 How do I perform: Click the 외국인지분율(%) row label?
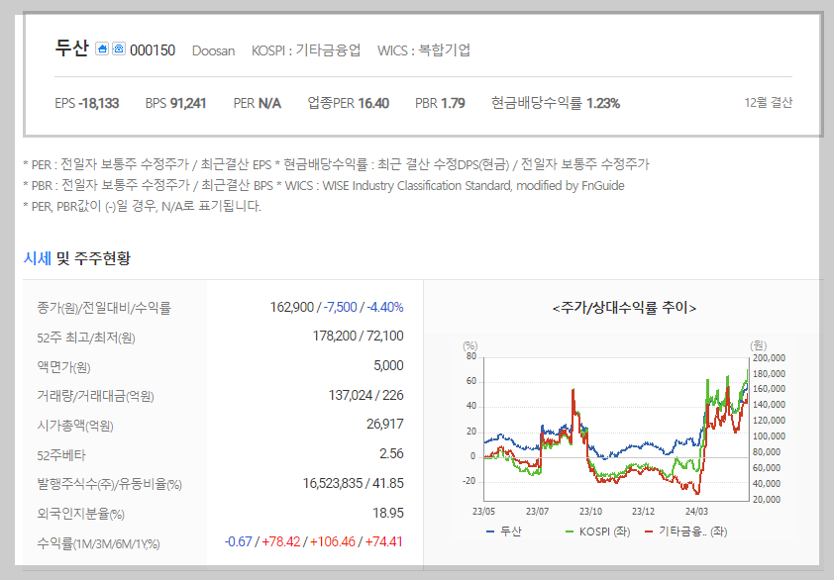80,514
